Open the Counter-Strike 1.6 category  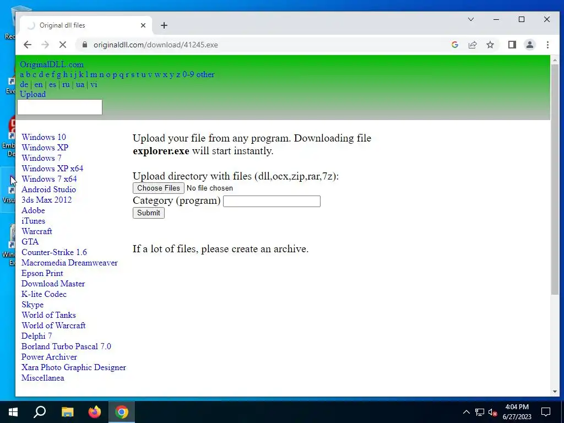[x=54, y=252]
